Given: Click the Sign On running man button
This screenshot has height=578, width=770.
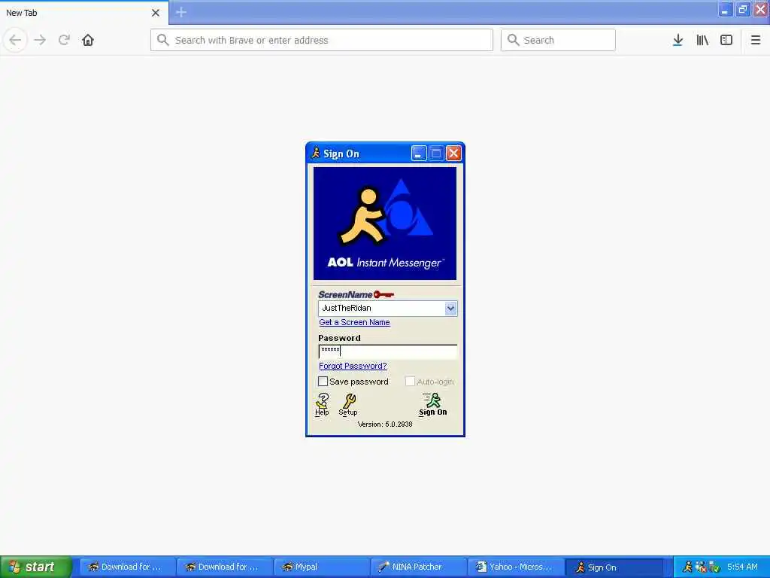Looking at the screenshot, I should pos(432,404).
